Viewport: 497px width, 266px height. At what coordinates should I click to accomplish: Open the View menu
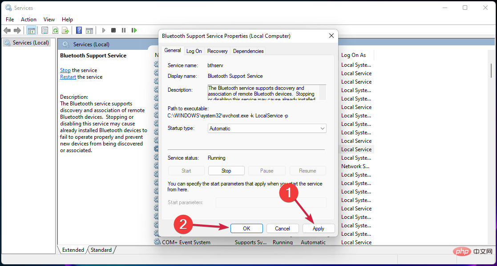tap(49, 19)
